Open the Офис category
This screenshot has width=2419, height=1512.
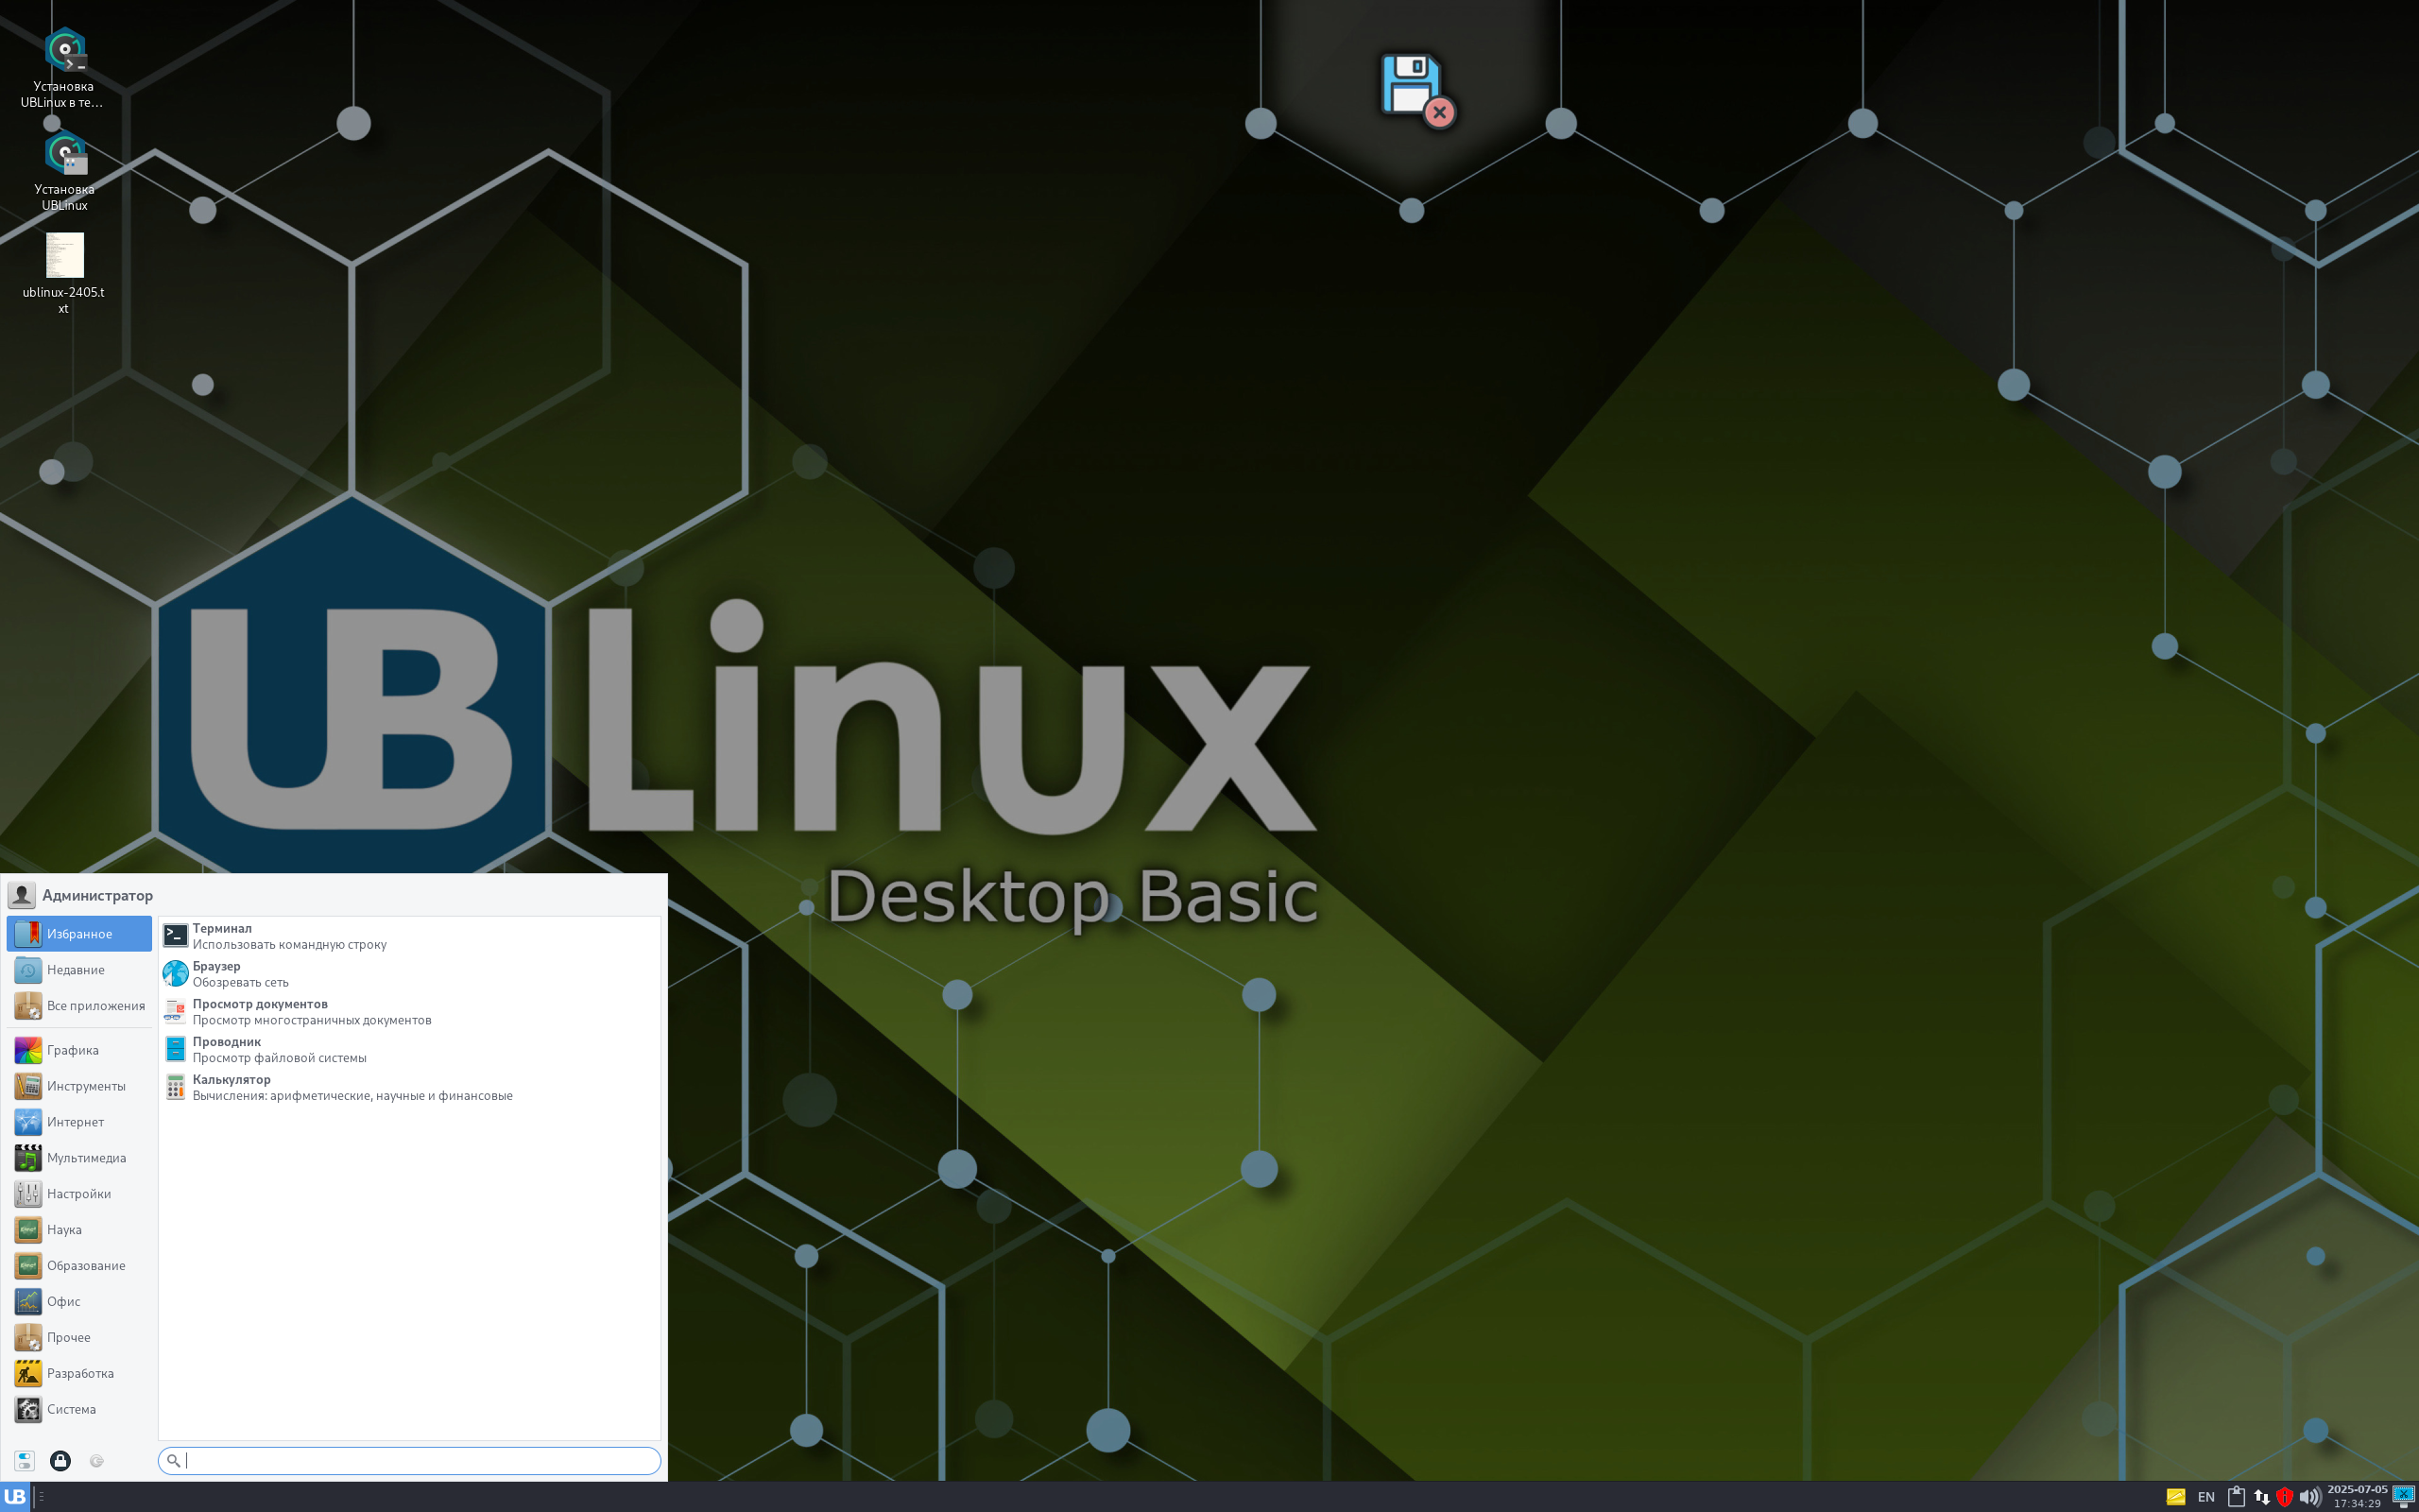[79, 1301]
